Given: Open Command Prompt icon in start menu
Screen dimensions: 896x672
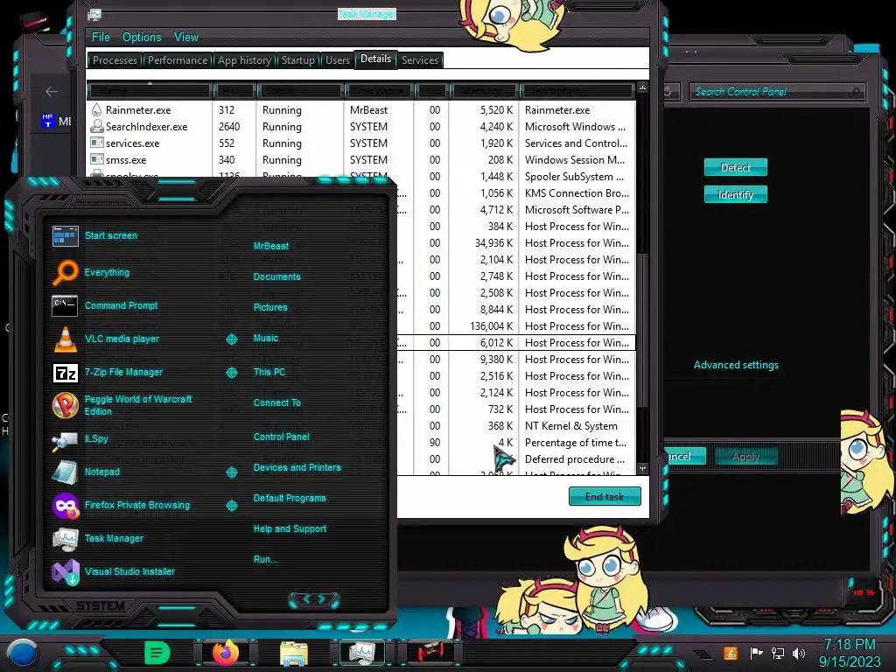Looking at the screenshot, I should tap(65, 305).
